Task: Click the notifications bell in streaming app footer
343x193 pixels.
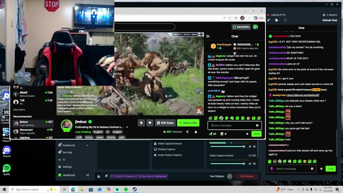Action: 106,176
